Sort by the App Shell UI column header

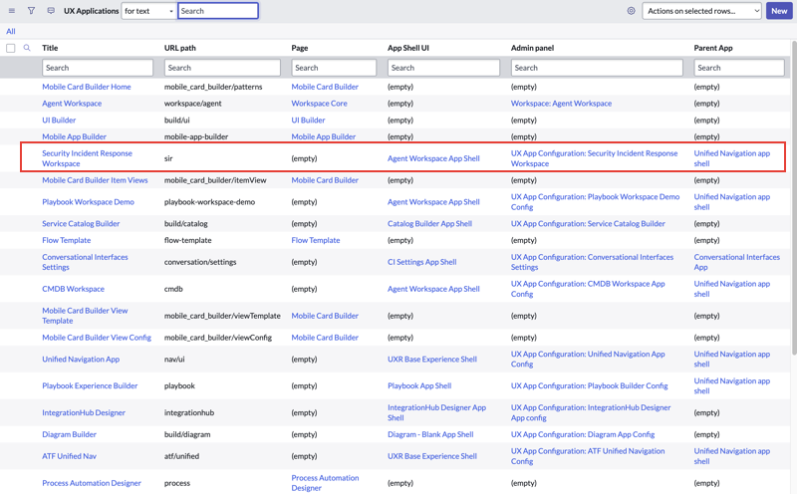click(x=408, y=48)
